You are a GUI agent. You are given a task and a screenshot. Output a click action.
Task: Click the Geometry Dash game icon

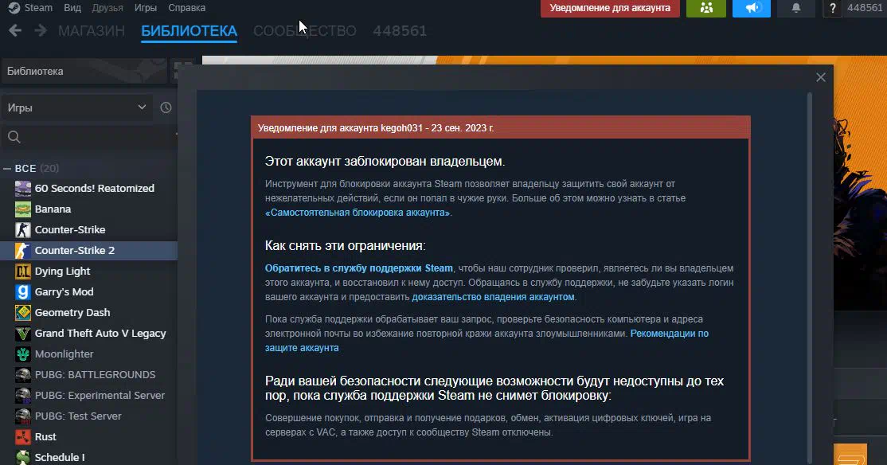coord(22,313)
